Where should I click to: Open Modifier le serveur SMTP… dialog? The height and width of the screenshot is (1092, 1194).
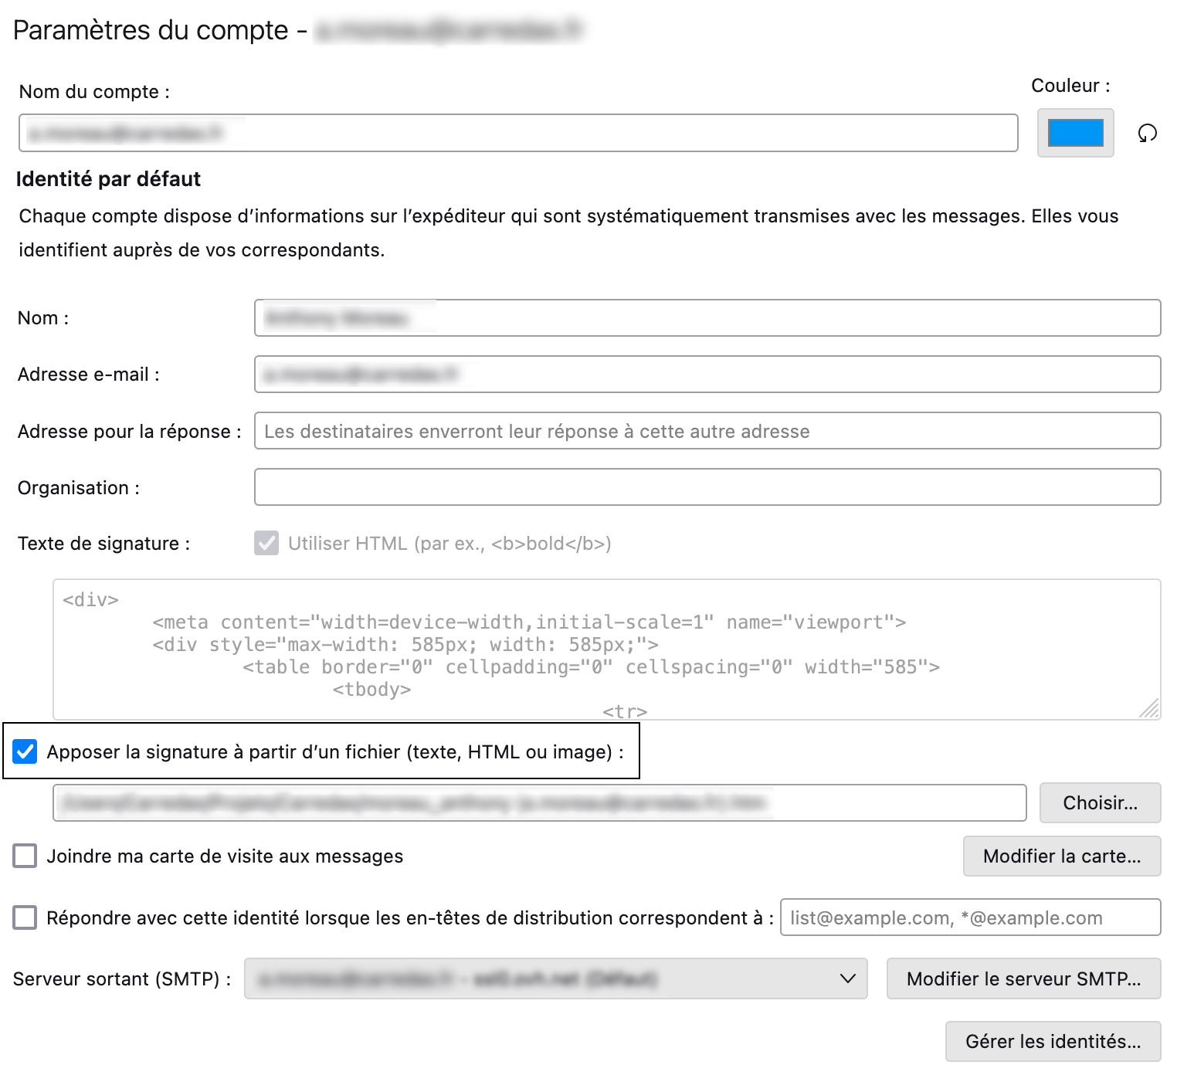(x=1023, y=978)
